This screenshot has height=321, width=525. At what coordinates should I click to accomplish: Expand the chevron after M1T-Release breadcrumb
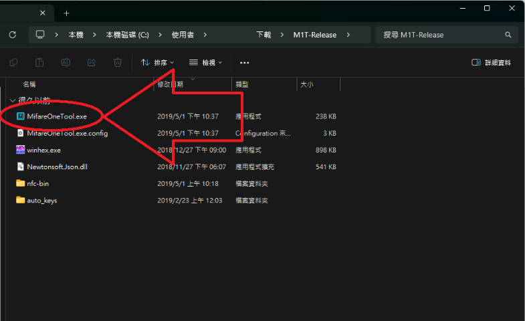pyautogui.click(x=348, y=35)
